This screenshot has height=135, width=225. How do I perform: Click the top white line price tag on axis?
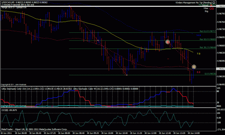pos(221,6)
